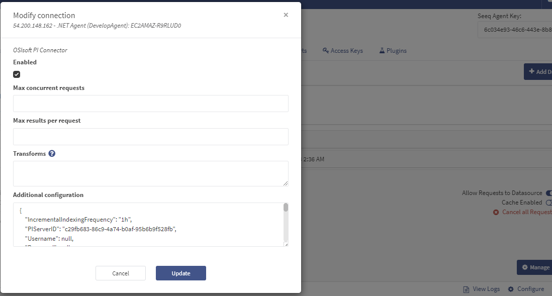Click the Additional configuration scrollbar thumb

click(286, 208)
